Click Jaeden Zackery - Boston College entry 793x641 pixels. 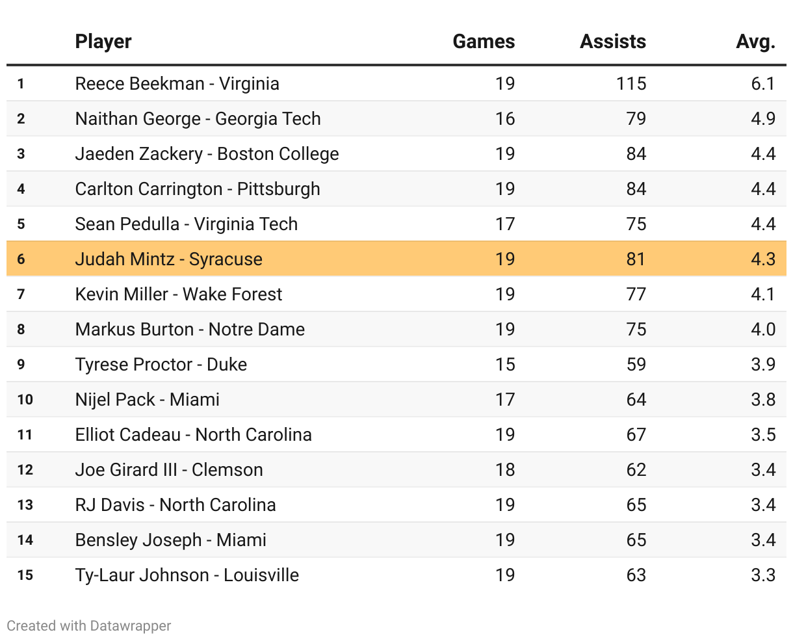[207, 154]
